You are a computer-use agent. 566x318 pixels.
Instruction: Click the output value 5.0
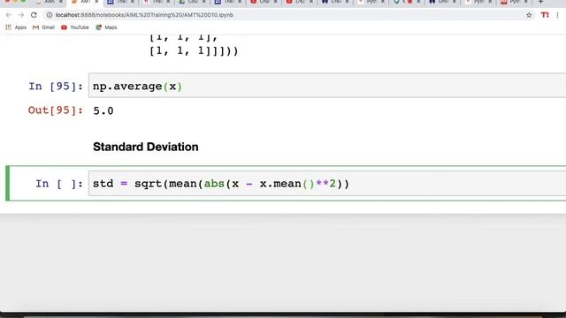(x=103, y=110)
